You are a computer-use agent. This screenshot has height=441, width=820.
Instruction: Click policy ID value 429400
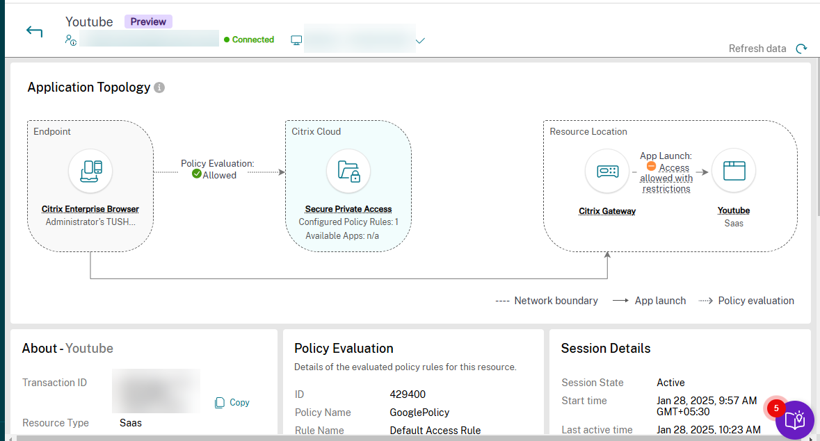(x=408, y=394)
